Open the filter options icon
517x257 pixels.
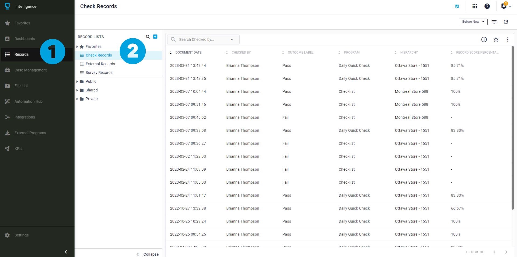click(494, 22)
